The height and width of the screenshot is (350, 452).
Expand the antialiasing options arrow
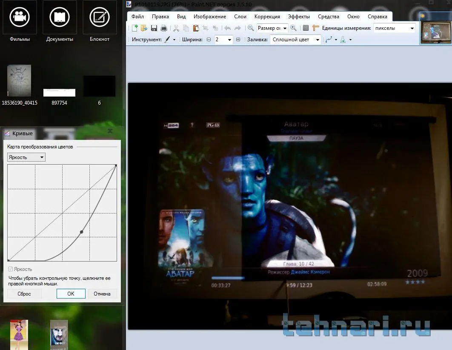(x=336, y=40)
